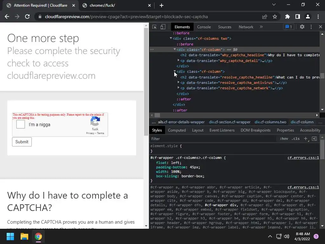Screen dimensions: 325x244
Task: Click the div.cf-column breadcrumb
Action: (x=302, y=122)
